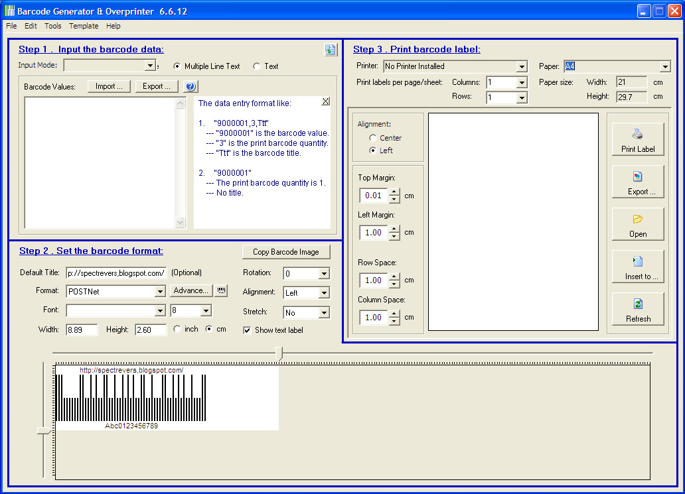
Task: Click the Refresh icon button
Action: pyautogui.click(x=638, y=309)
